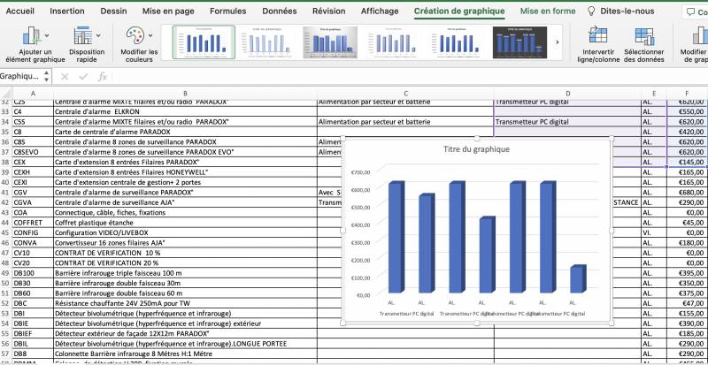Click the fx insert function icon
This screenshot has height=365, width=708.
tap(103, 77)
